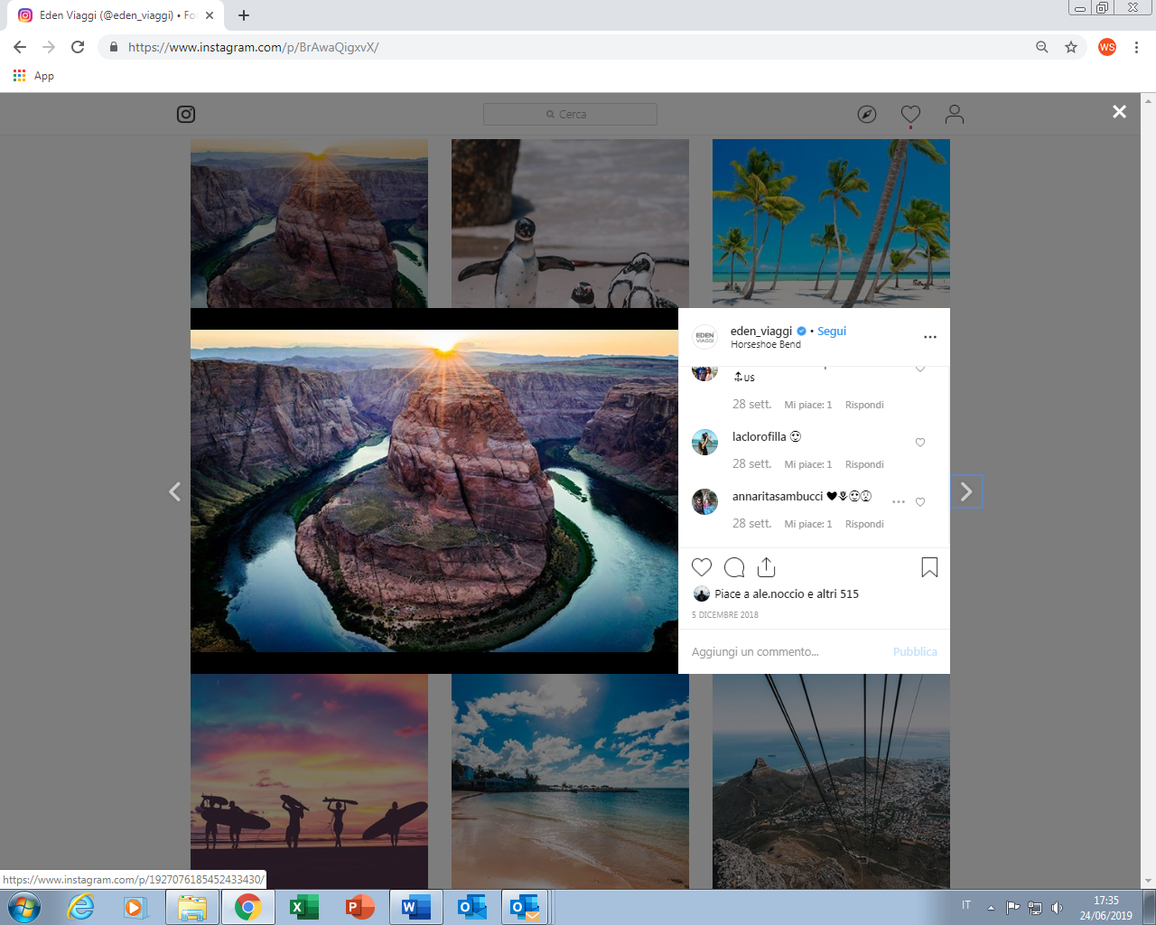Open the sandy beach clouds thumbnail

pyautogui.click(x=570, y=781)
